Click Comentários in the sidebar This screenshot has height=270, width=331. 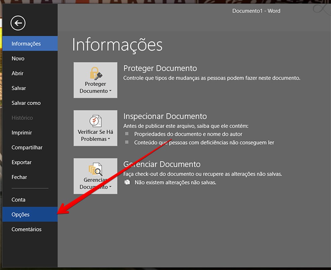(27, 229)
